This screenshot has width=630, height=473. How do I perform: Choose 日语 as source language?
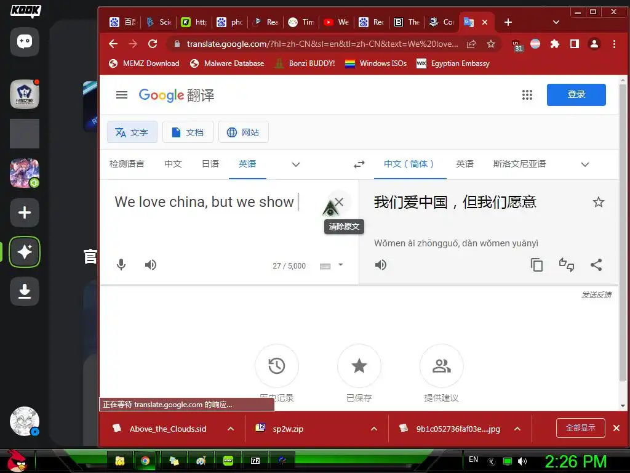pyautogui.click(x=210, y=164)
